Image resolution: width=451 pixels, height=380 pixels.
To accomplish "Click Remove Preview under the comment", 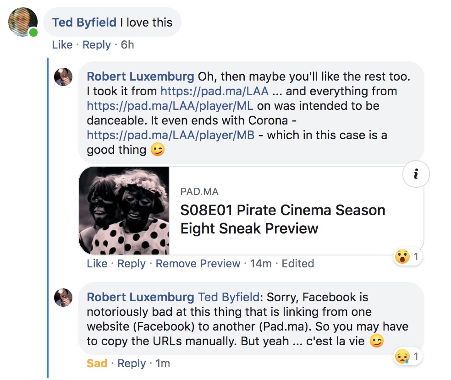I will pyautogui.click(x=198, y=264).
